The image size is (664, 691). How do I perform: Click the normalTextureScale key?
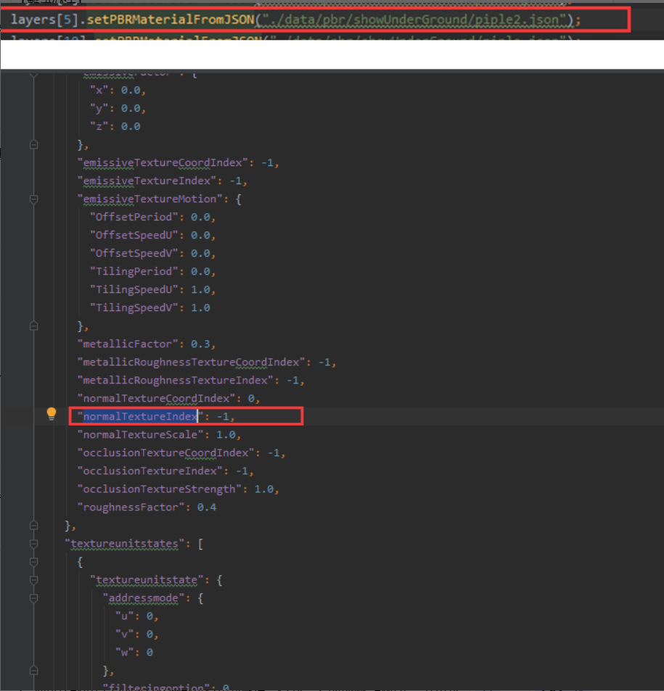(140, 434)
